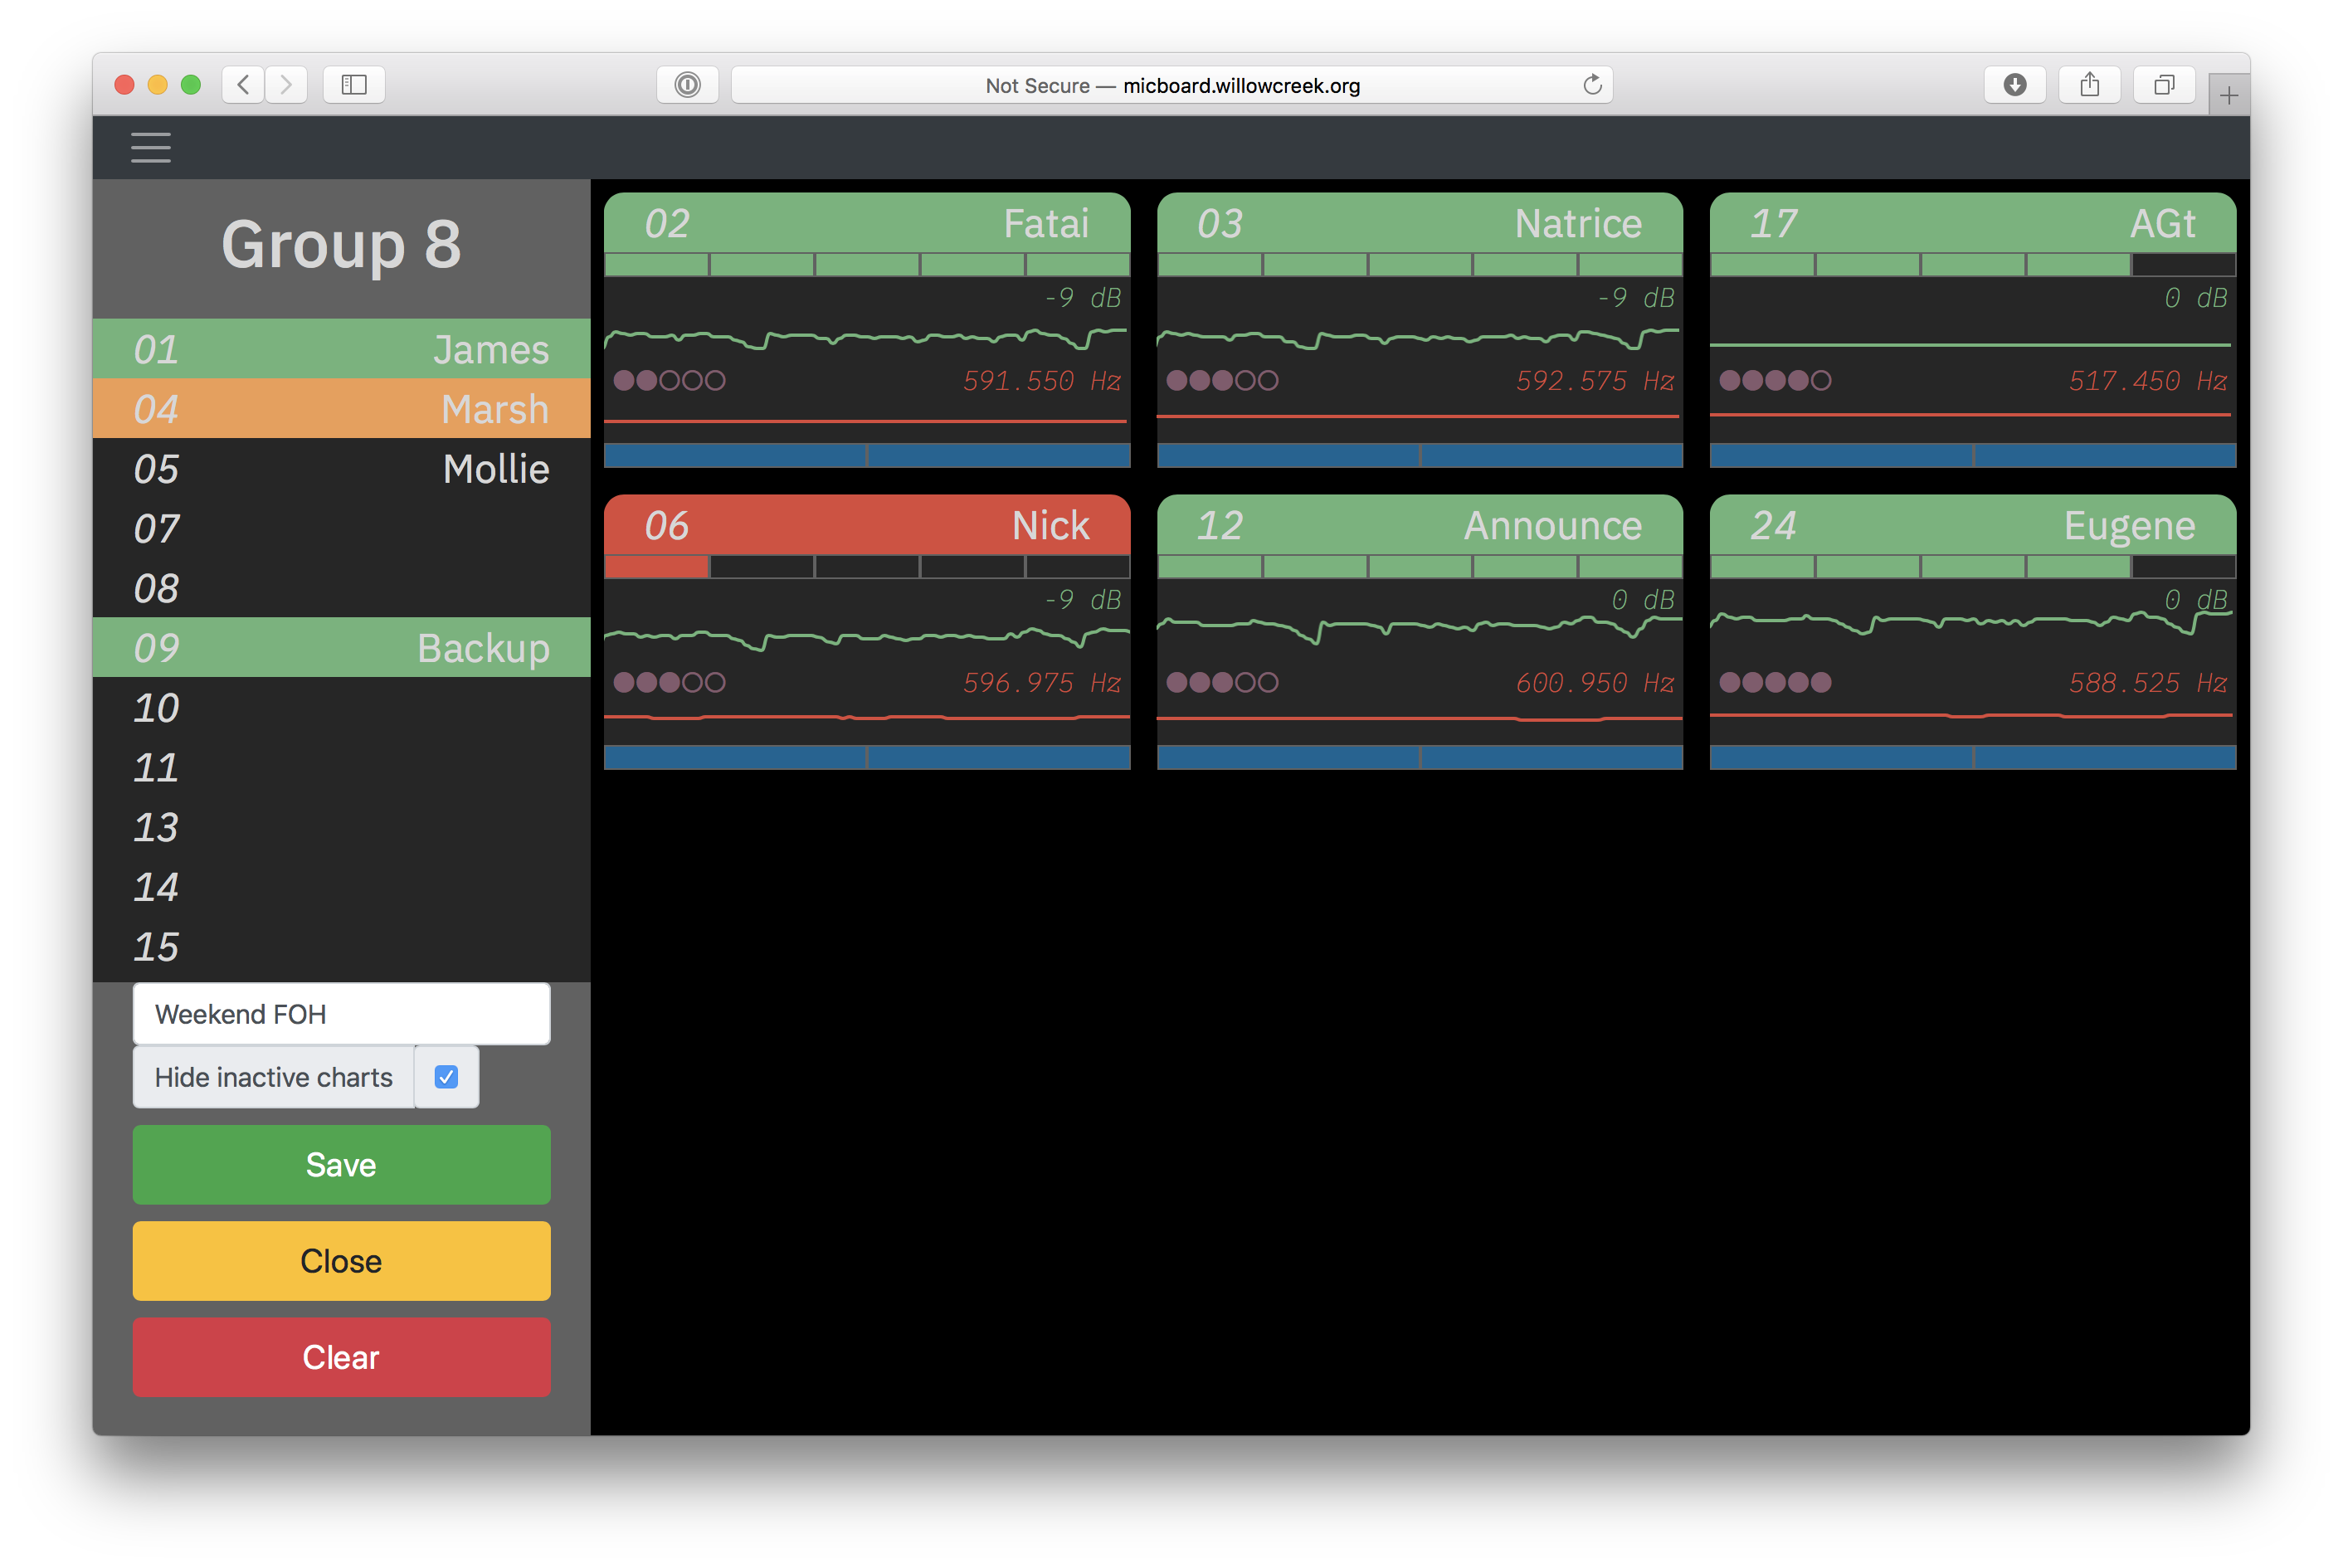2343x1568 pixels.
Task: Select slot 01 James in the list
Action: (x=341, y=349)
